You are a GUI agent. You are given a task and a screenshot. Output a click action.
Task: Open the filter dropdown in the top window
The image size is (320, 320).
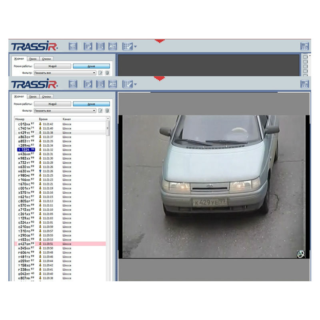point(94,73)
